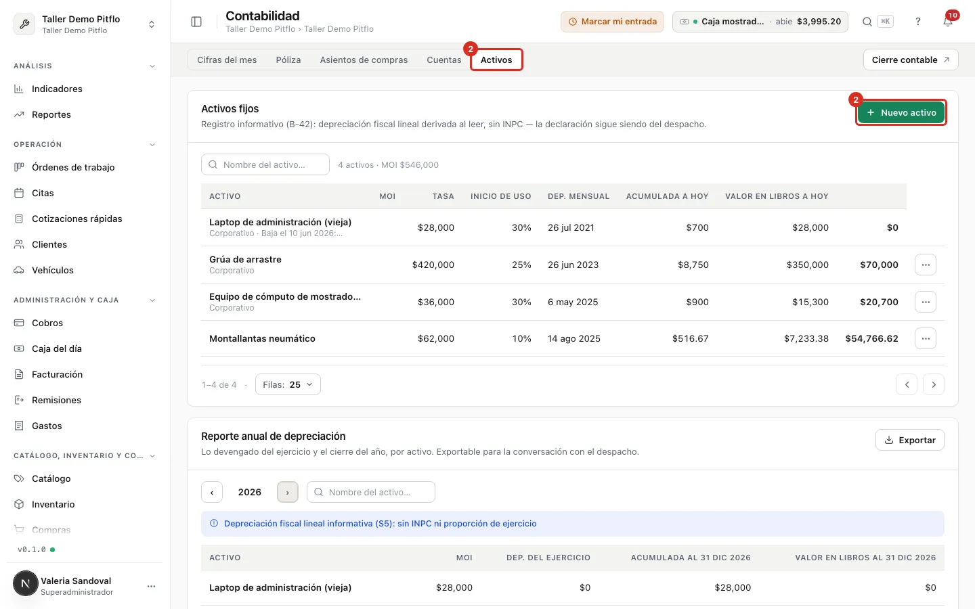Switch to Cuentas tab
The width and height of the screenshot is (975, 609).
(443, 60)
